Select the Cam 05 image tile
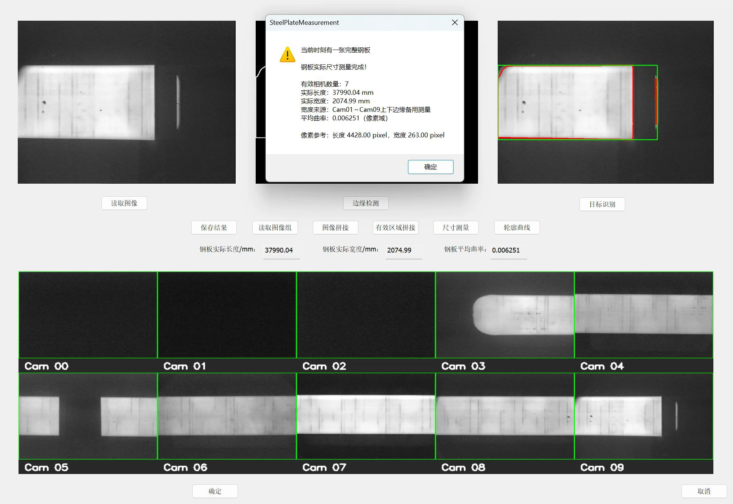The width and height of the screenshot is (733, 504). (88, 416)
